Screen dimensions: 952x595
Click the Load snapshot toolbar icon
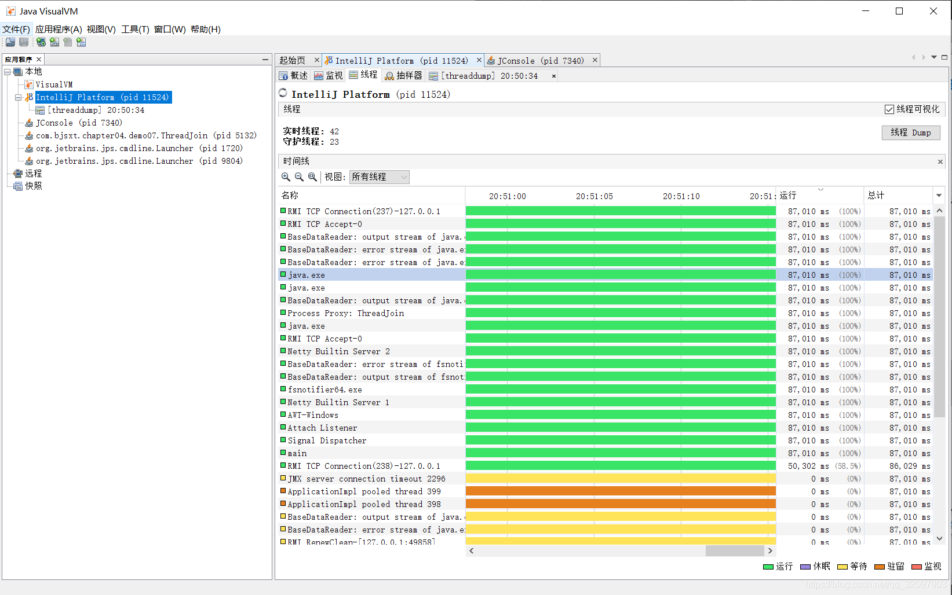pos(10,42)
